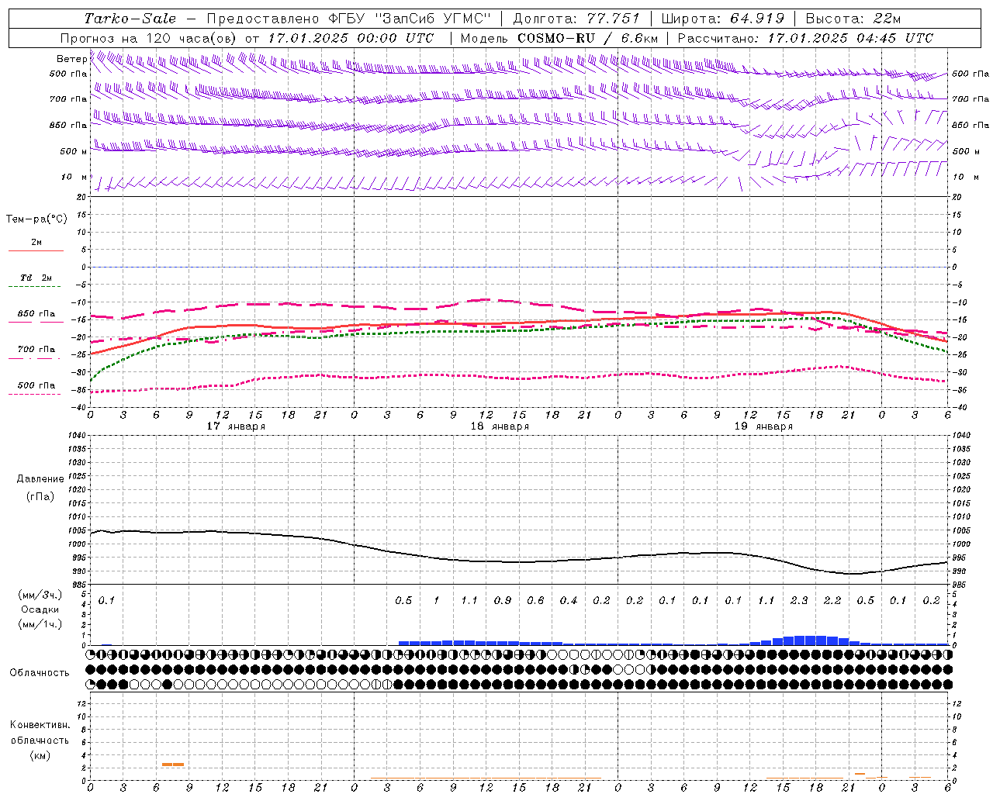This screenshot has height=794, width=993.
Task: Click the 'Td 2м' dew point legend entry
Action: tap(36, 278)
